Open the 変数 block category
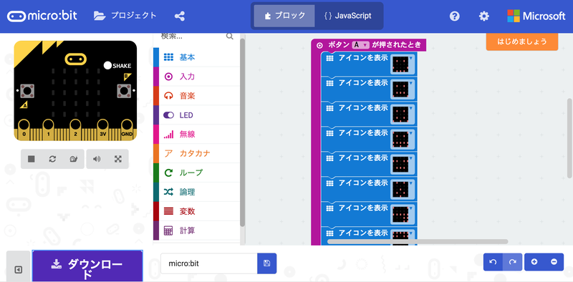This screenshot has height=282, width=573. [196, 211]
